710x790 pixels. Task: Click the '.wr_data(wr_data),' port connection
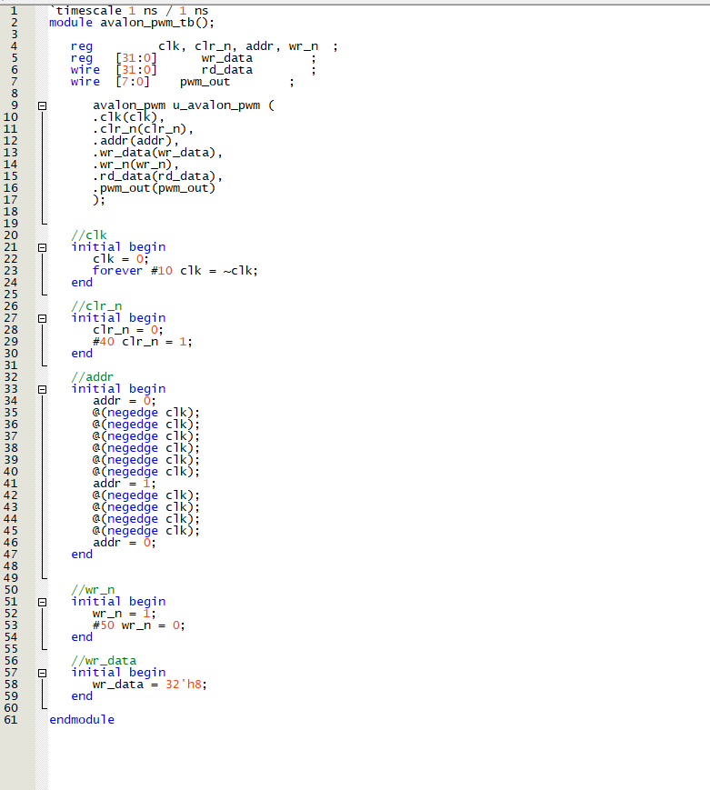point(157,153)
